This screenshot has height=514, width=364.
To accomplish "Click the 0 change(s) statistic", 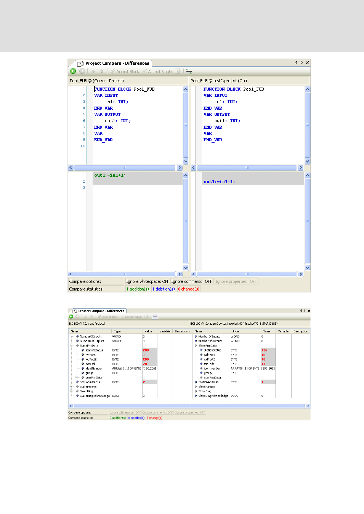I will pyautogui.click(x=189, y=289).
